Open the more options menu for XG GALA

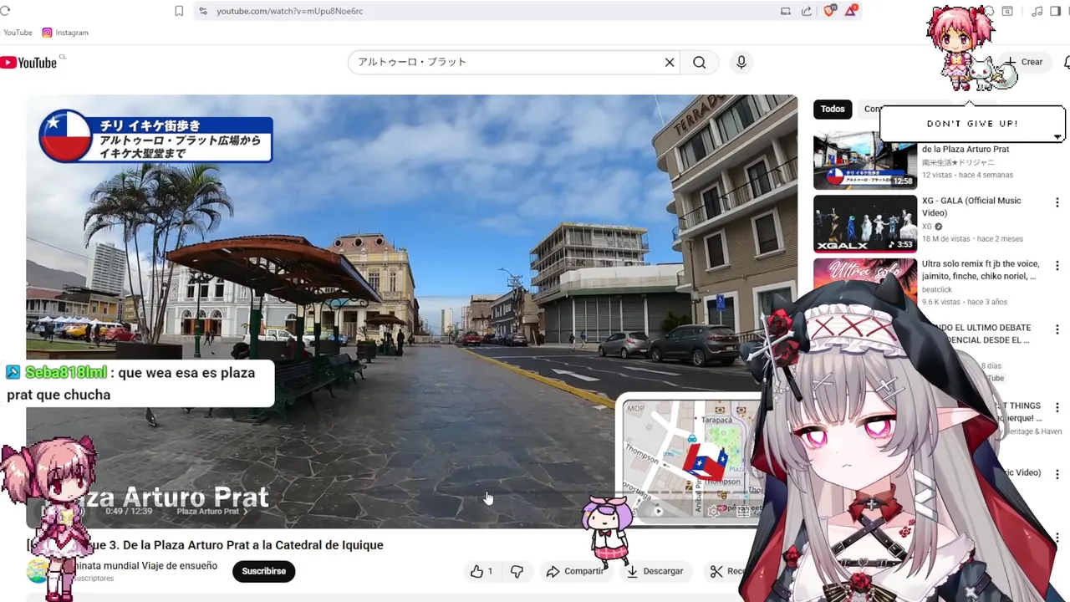tap(1057, 203)
